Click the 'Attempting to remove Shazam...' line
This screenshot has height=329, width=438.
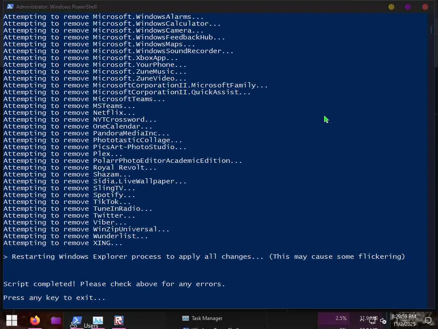[67, 174]
